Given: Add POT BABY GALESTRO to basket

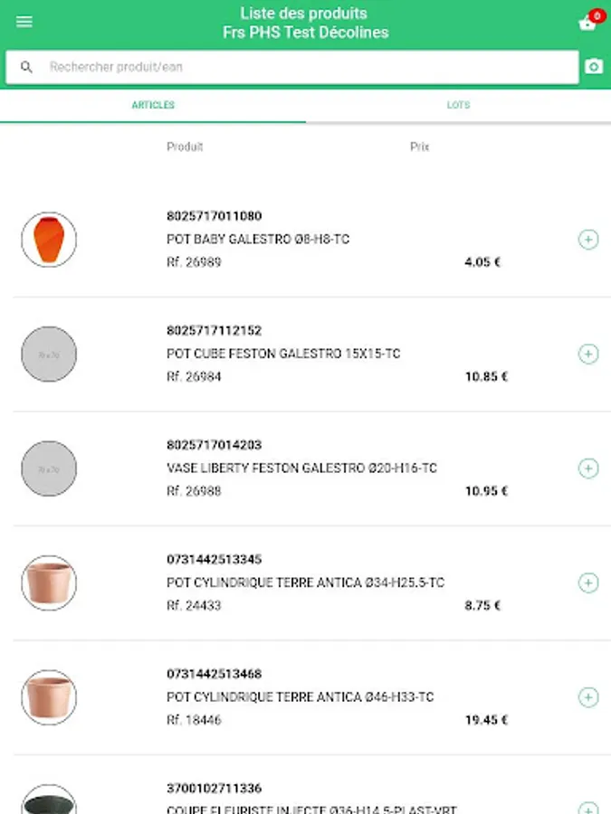Looking at the screenshot, I should coord(588,240).
